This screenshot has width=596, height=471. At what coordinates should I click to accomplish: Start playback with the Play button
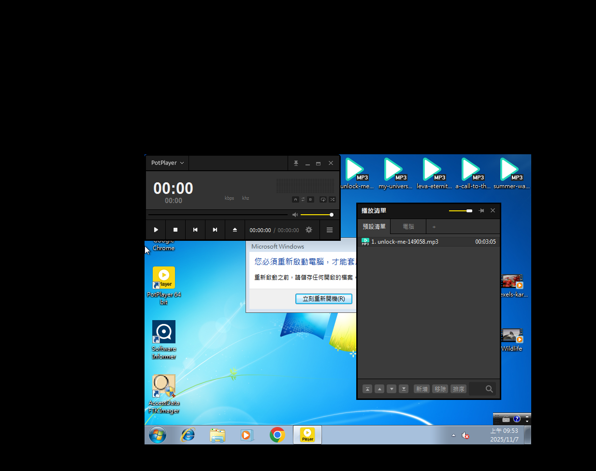coord(156,230)
